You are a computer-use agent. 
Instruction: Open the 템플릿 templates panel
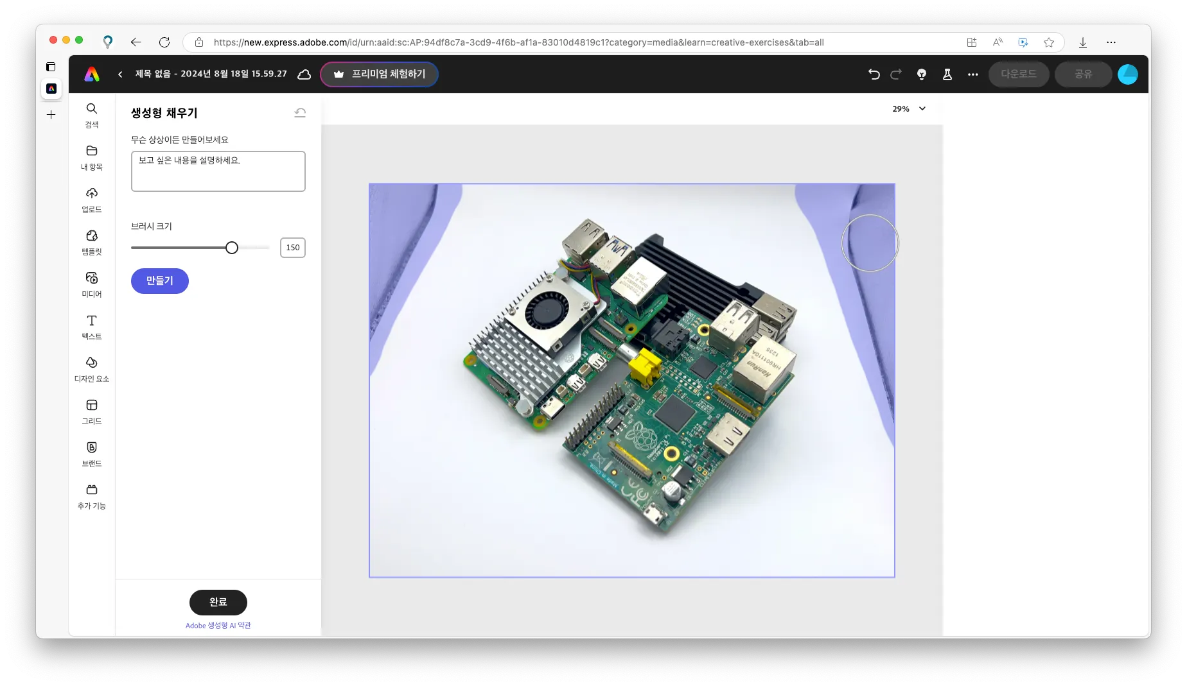tap(92, 243)
